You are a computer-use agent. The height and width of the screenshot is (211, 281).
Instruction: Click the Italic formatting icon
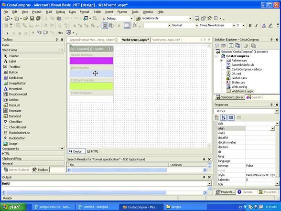(x=256, y=25)
